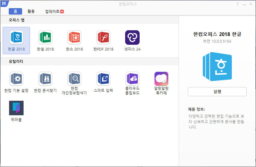Switch to the 활동 tab
Viewport: 256px width, 167px height.
tap(31, 11)
